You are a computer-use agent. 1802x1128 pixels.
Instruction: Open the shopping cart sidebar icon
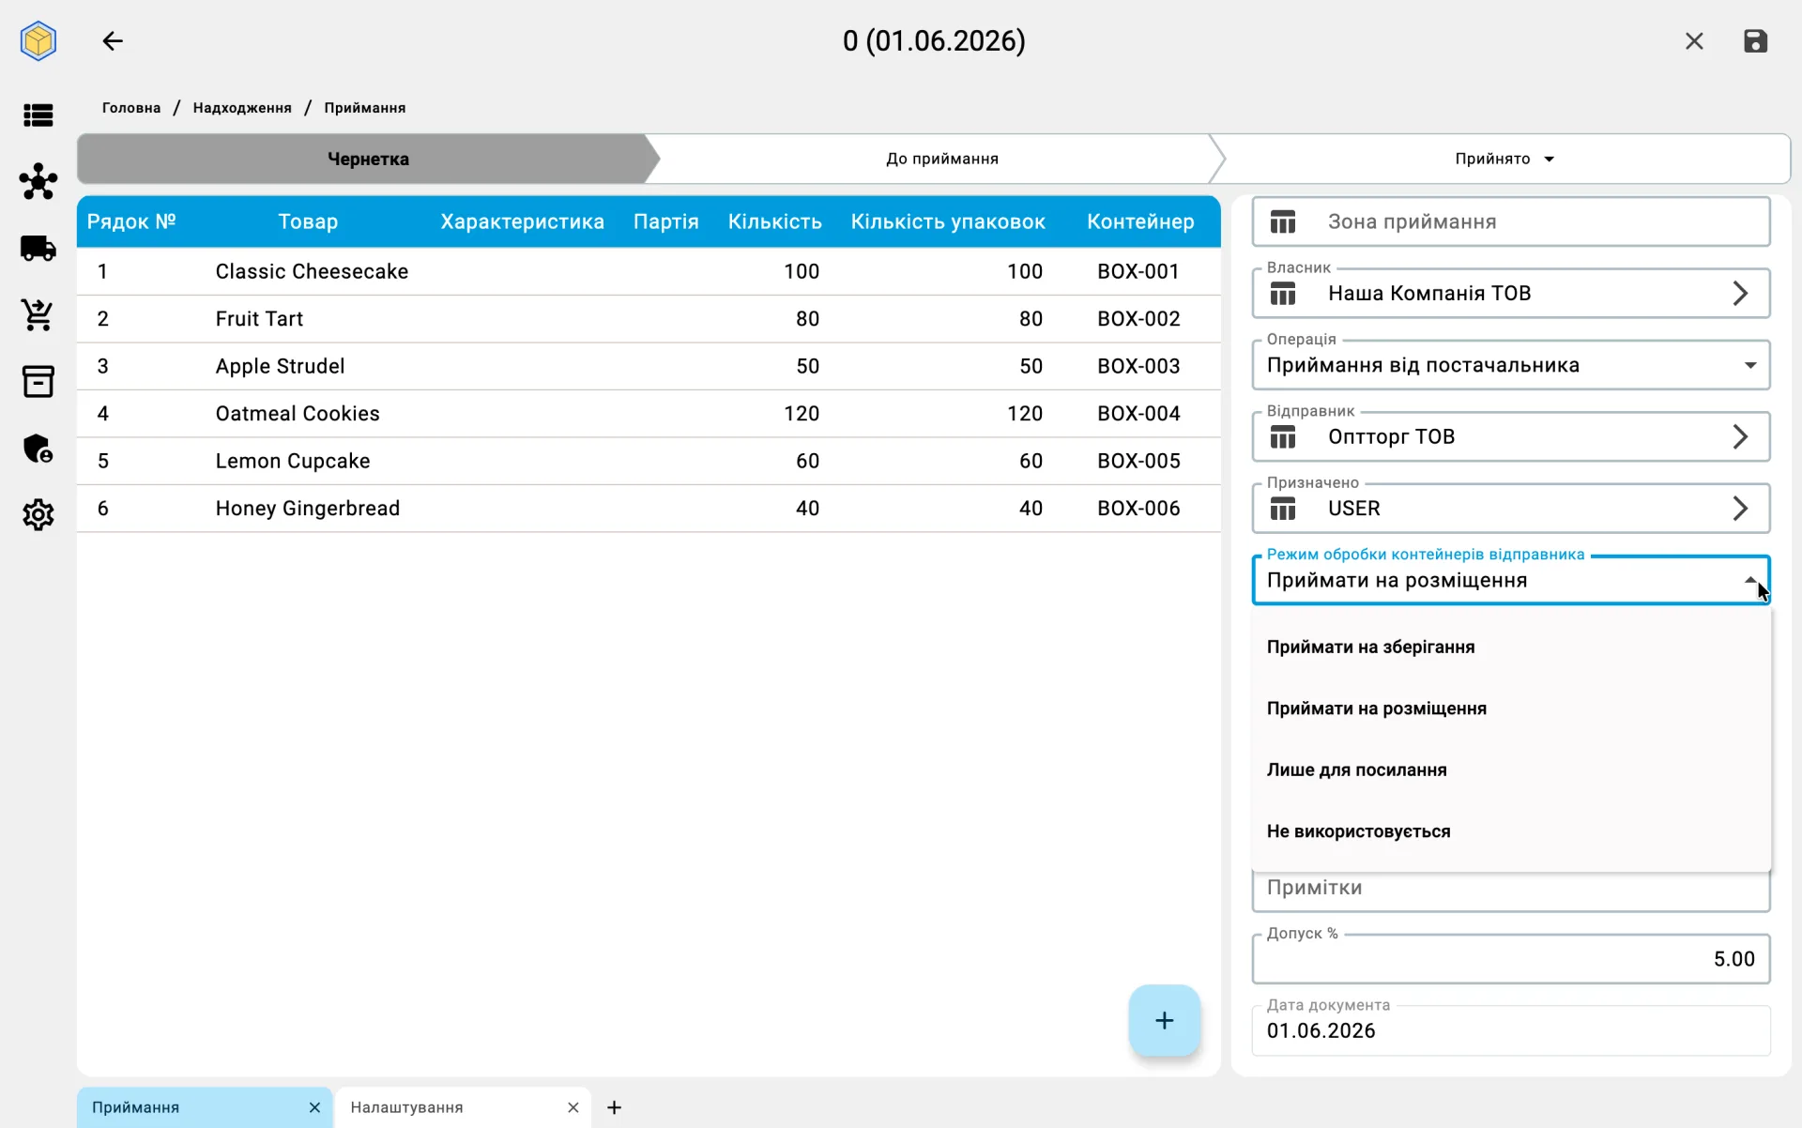pos(38,315)
